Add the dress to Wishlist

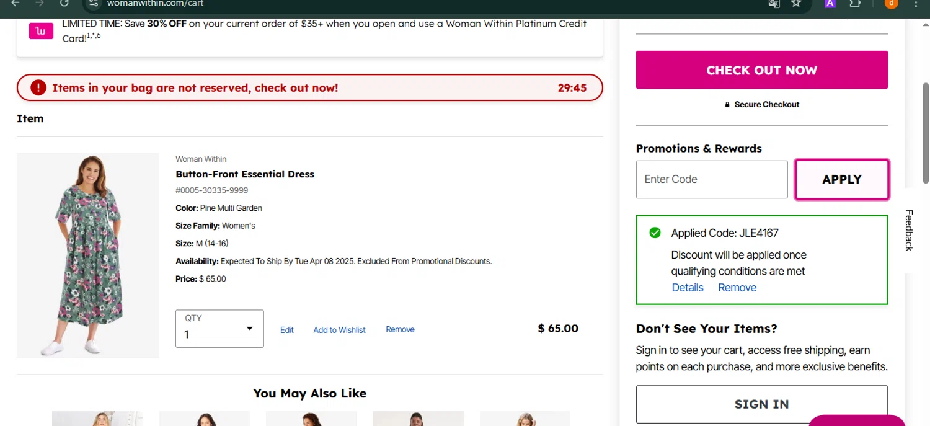click(339, 330)
